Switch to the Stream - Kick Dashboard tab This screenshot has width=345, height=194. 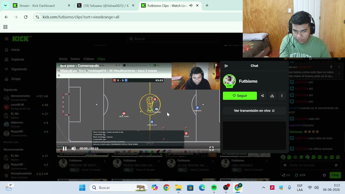[41, 5]
